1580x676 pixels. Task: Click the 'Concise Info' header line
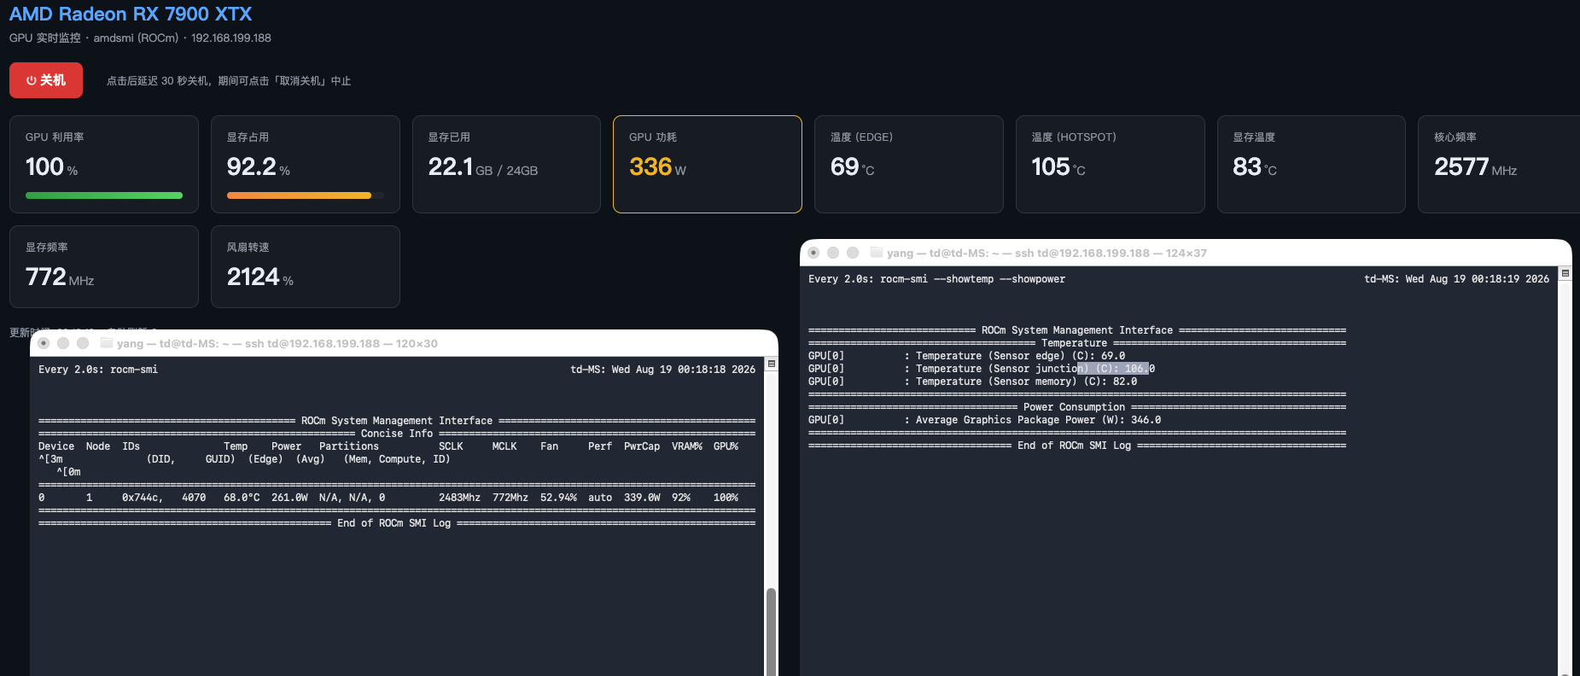click(x=397, y=434)
